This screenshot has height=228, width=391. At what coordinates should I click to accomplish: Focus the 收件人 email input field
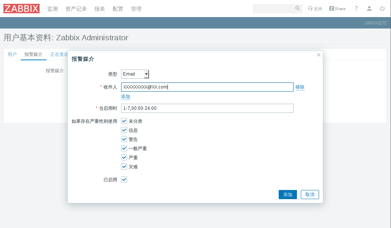(207, 87)
